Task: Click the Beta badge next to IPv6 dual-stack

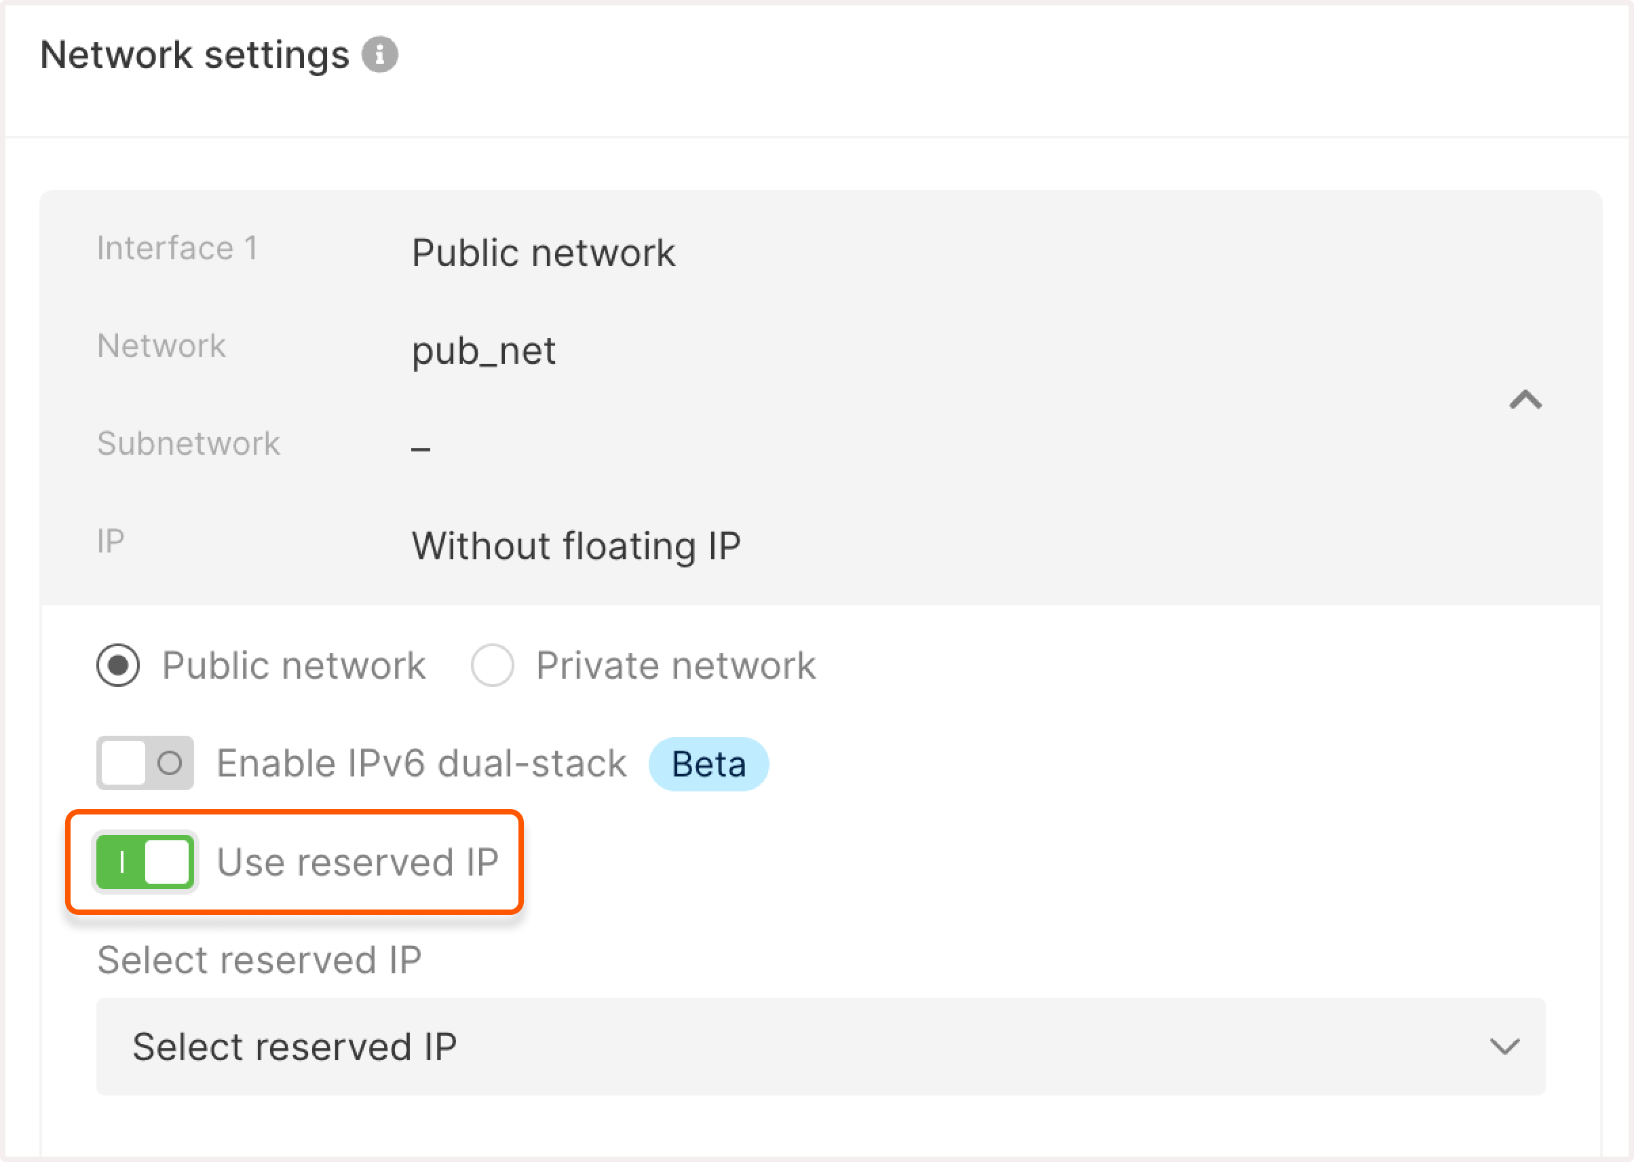Action: click(x=708, y=764)
